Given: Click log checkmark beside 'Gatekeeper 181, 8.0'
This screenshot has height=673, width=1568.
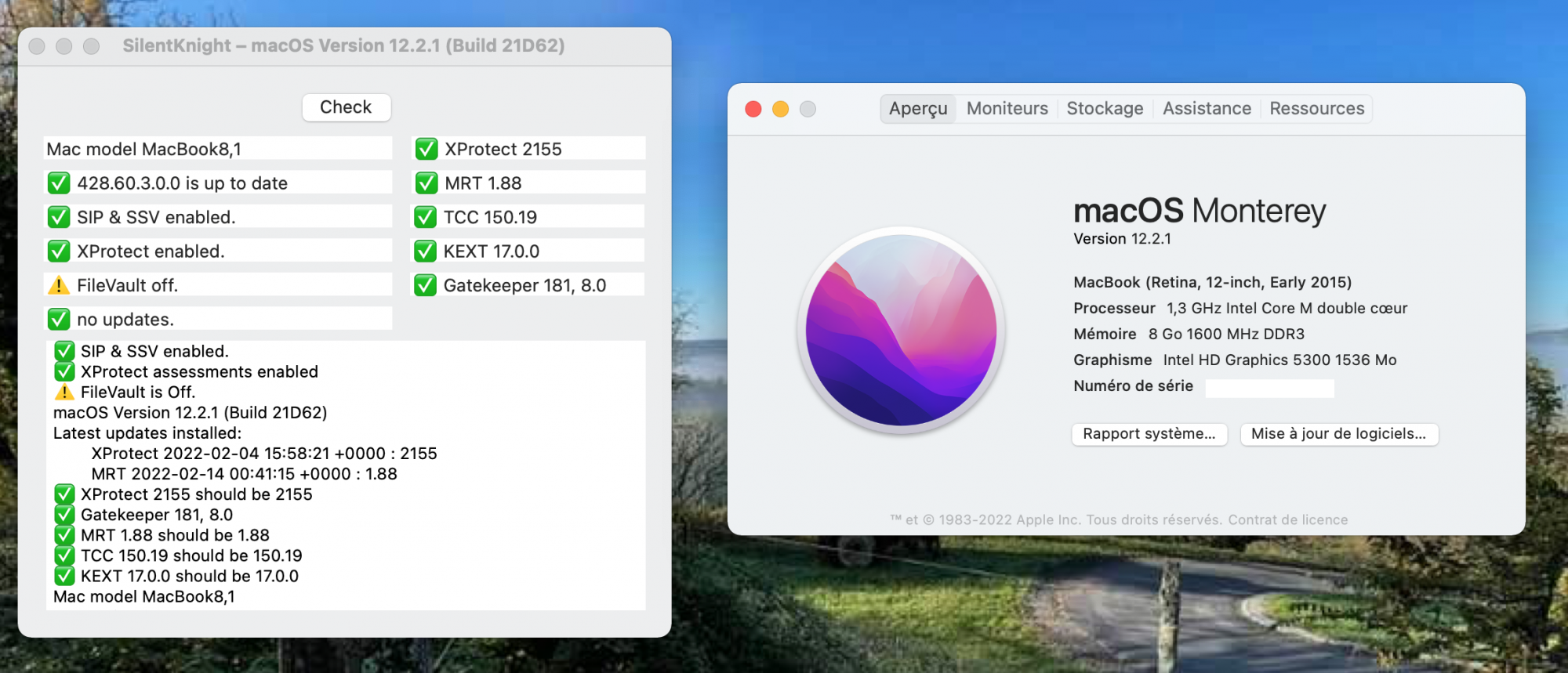Looking at the screenshot, I should click(x=64, y=515).
